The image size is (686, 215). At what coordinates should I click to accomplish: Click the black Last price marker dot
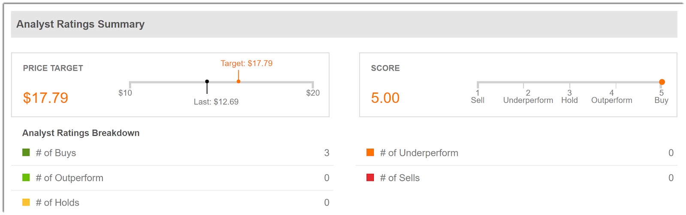click(207, 81)
